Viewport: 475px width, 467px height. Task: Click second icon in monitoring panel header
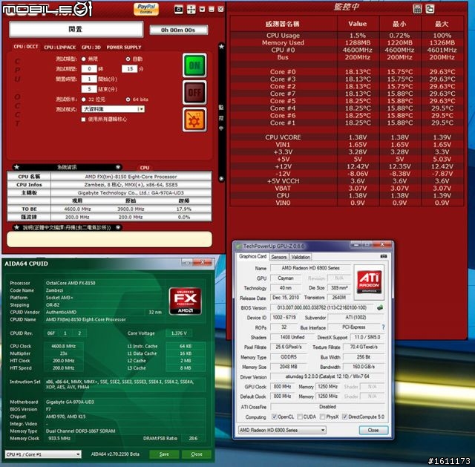coord(430,9)
